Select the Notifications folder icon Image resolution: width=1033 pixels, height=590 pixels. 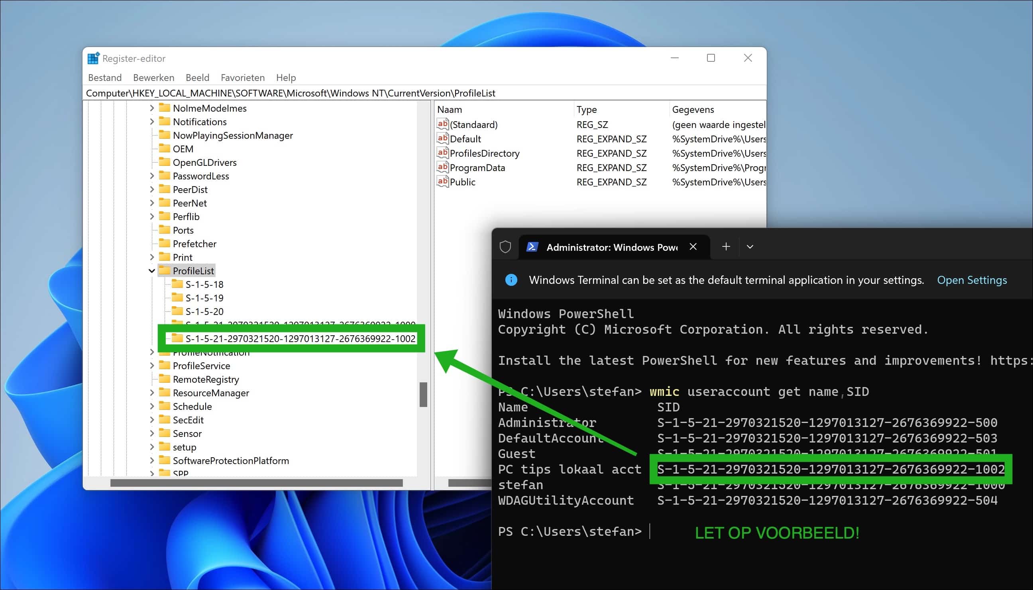click(x=165, y=122)
